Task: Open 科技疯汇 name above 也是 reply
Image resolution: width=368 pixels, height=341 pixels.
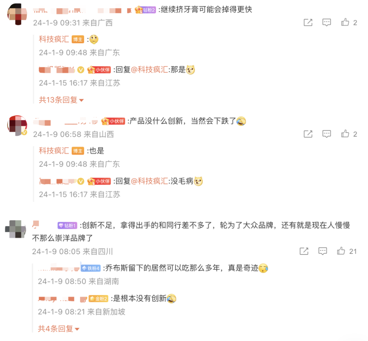Action: 54,150
